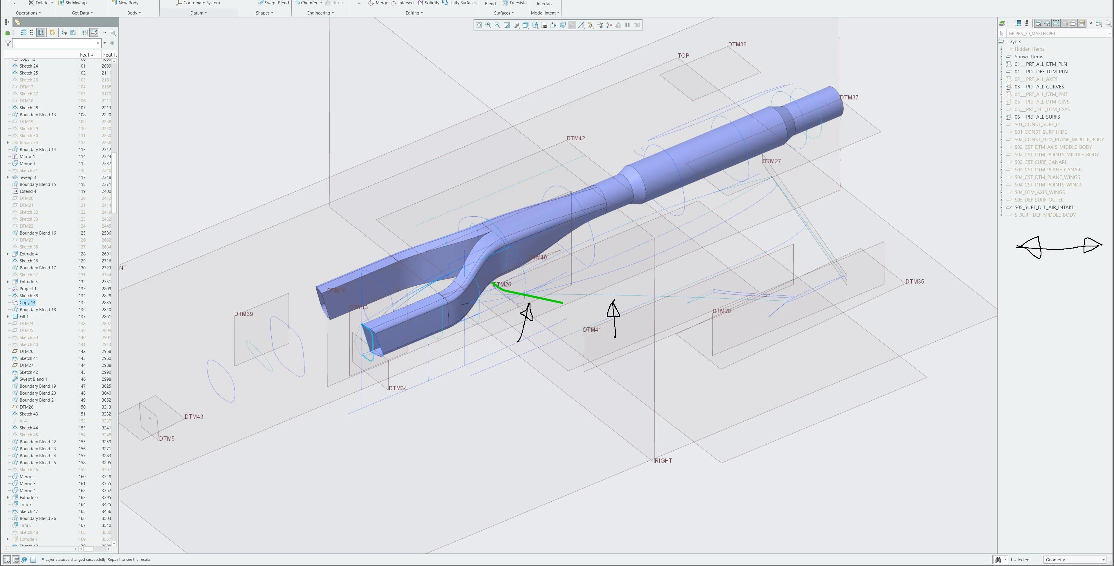The image size is (1114, 566).
Task: Click the model tree search input field
Action: click(54, 43)
